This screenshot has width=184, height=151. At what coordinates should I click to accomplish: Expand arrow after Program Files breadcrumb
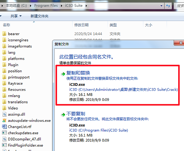click(62, 6)
